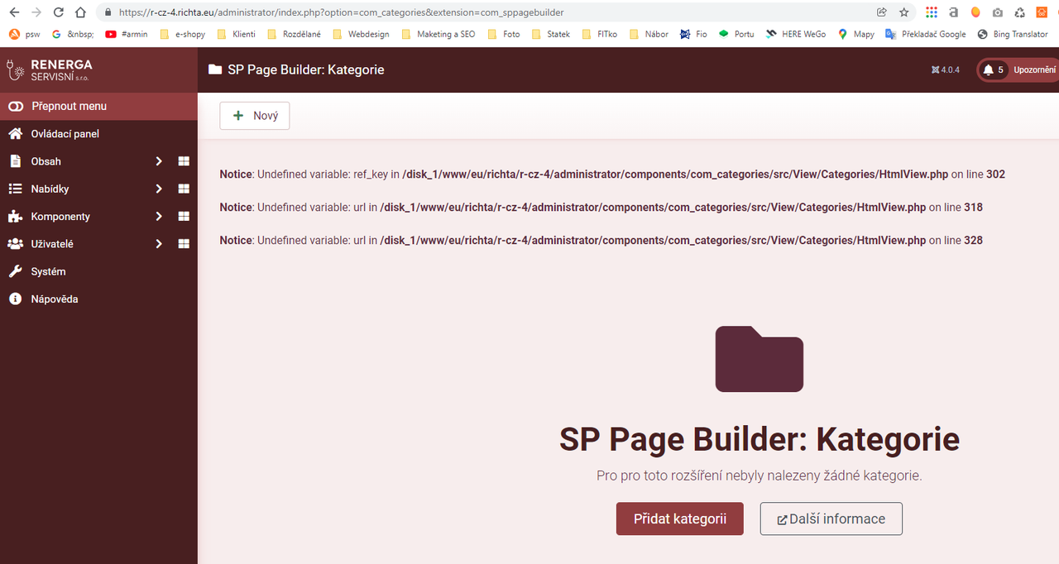This screenshot has width=1059, height=564.
Task: Open the orange-yellow egg extension
Action: point(975,12)
